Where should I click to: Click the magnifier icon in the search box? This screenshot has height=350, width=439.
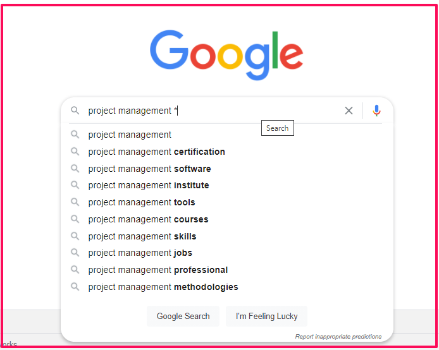tap(75, 111)
